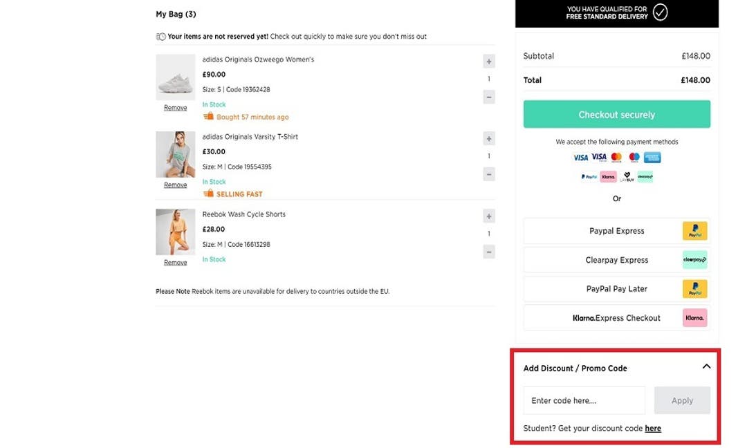This screenshot has height=448, width=747.
Task: Click the Enter code here input field
Action: [584, 400]
